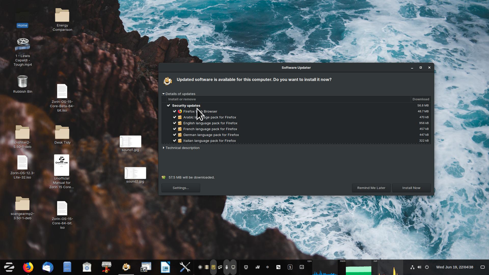
Task: Open Thunderbird mail from taskbar
Action: coord(48,267)
